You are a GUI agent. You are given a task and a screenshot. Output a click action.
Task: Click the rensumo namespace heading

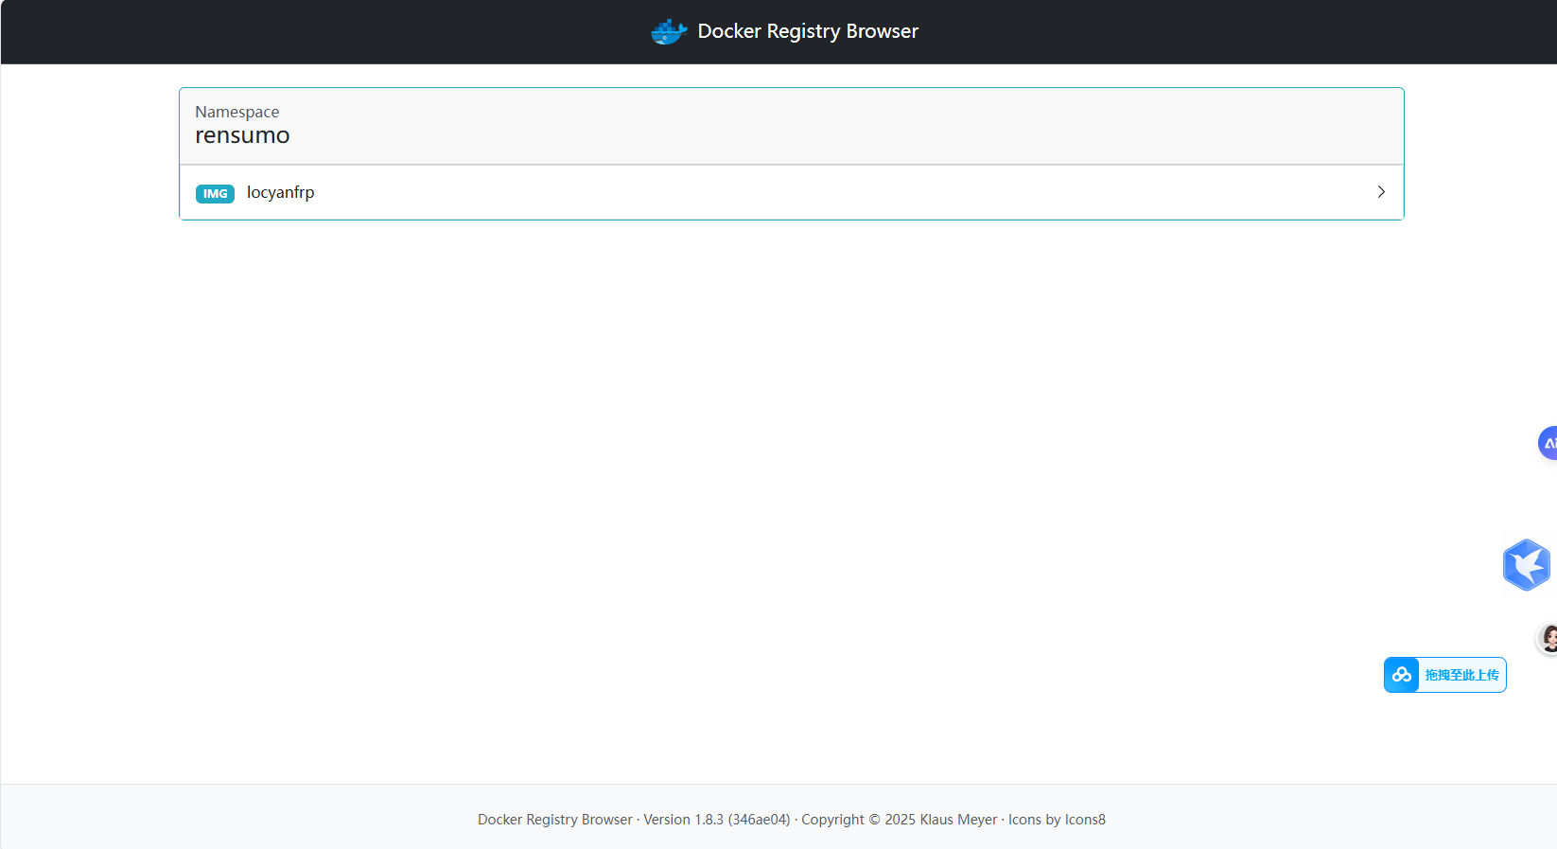[242, 135]
